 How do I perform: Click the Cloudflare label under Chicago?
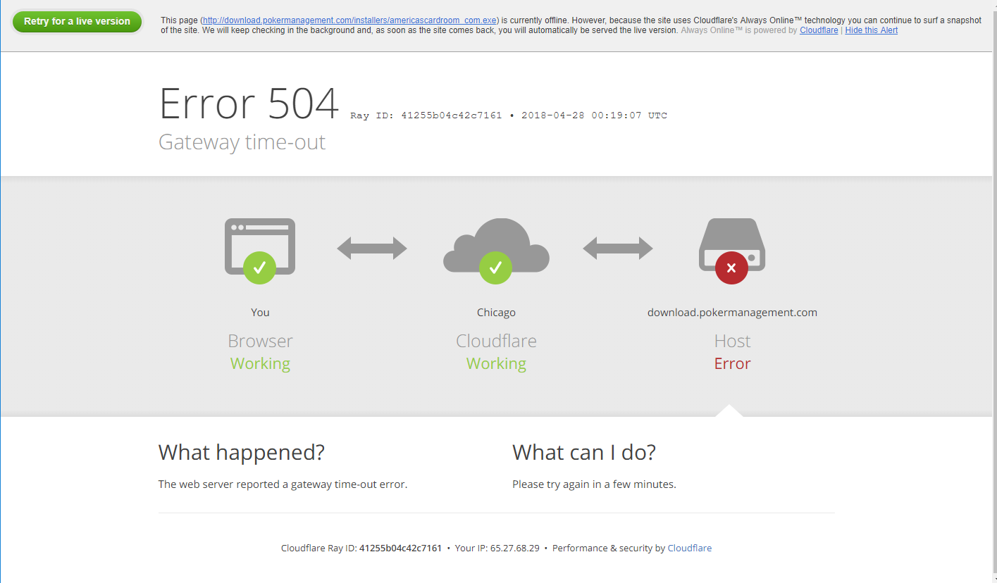496,341
